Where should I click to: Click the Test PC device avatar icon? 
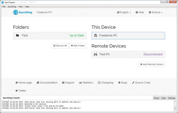point(95,54)
